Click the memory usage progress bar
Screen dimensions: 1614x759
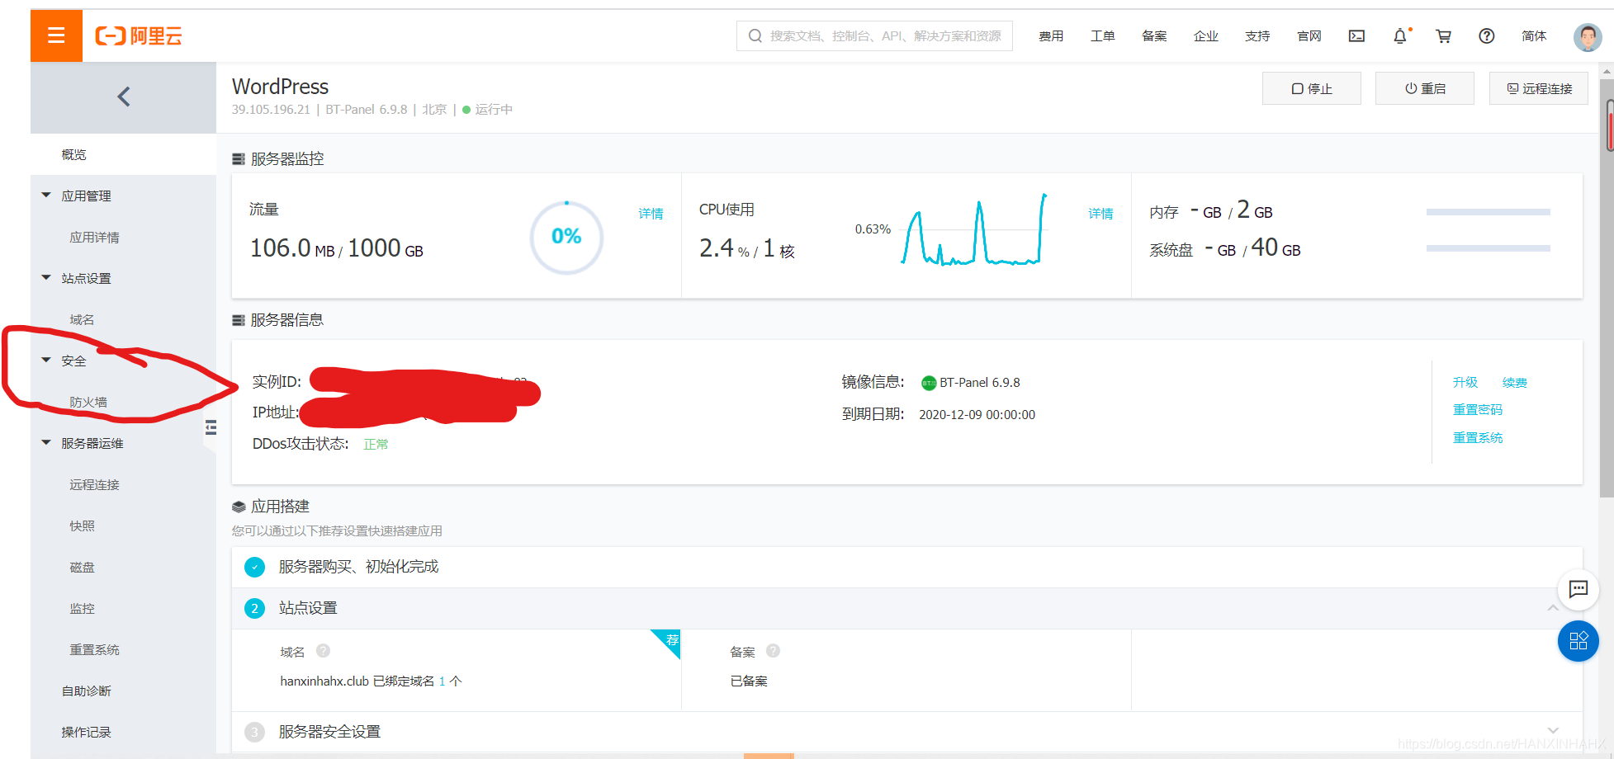pyautogui.click(x=1488, y=212)
